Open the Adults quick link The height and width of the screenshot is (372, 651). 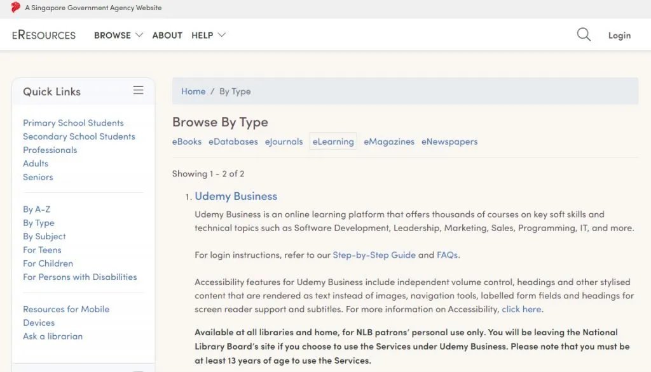click(x=36, y=163)
